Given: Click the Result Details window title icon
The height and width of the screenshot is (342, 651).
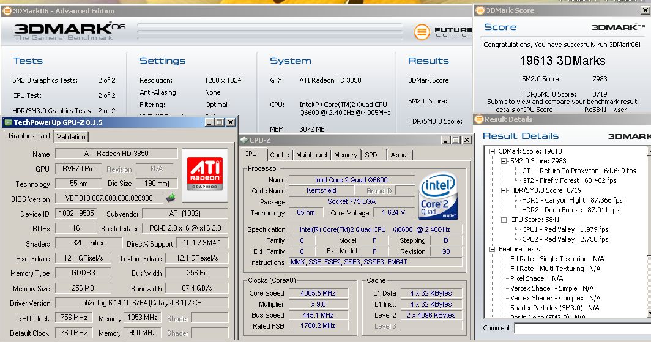Looking at the screenshot, I should coord(478,119).
